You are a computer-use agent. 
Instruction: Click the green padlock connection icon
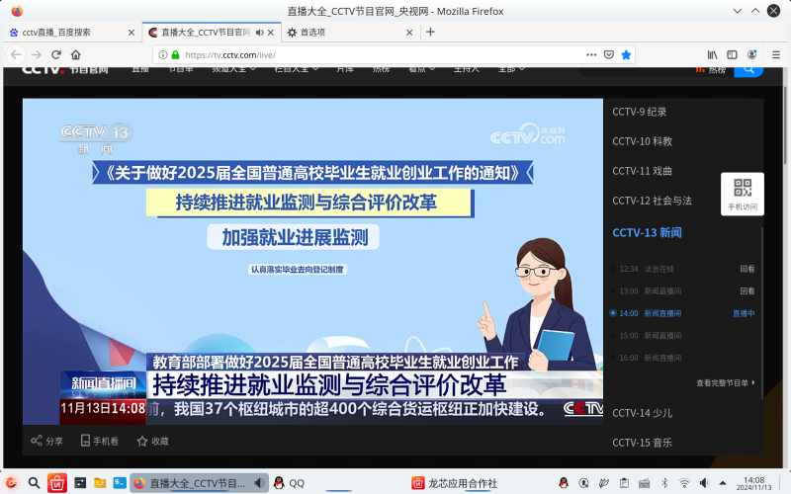176,54
